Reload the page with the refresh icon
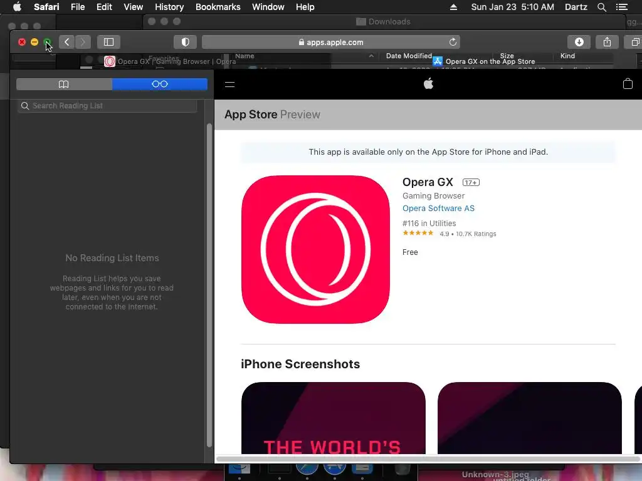 (453, 42)
